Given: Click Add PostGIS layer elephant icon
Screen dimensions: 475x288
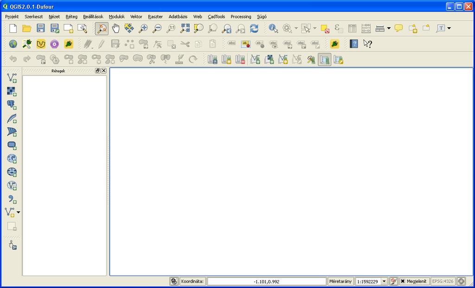Looking at the screenshot, I should pyautogui.click(x=12, y=105).
